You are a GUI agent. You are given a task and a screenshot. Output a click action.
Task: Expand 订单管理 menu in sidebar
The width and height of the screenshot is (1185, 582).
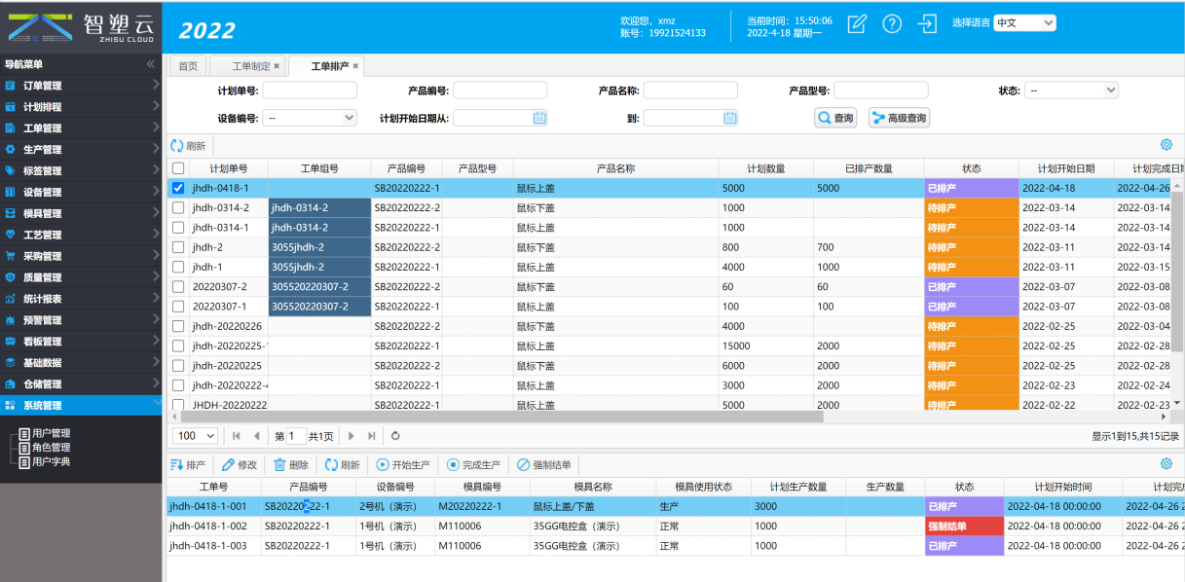pos(81,86)
